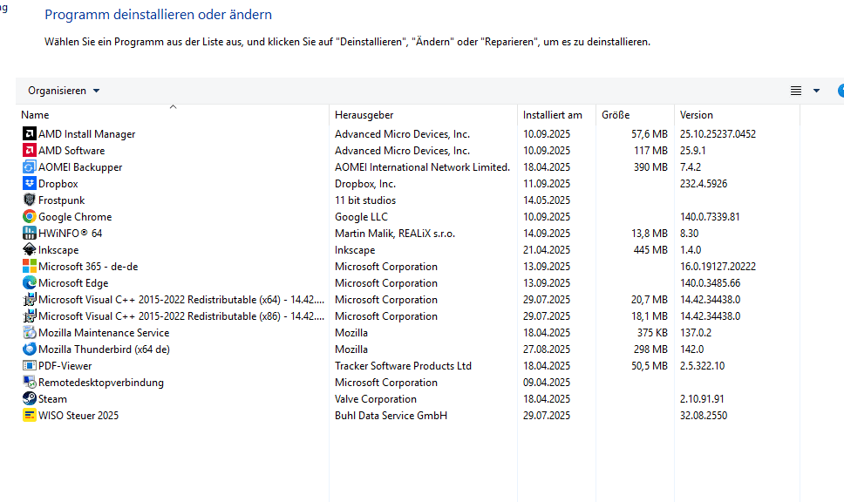Click publisher Buhl Data Service GmbH
Screen dimensions: 844x502
(x=391, y=416)
